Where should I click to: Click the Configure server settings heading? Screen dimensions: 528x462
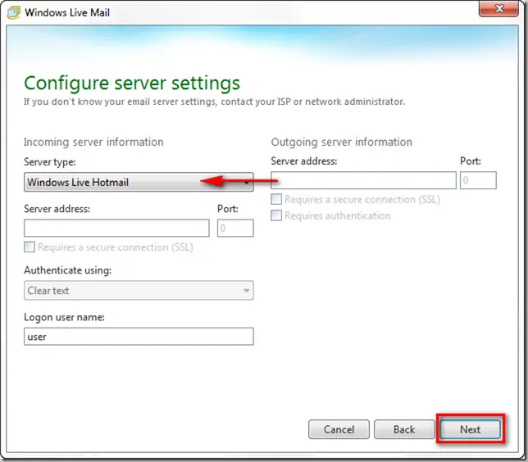click(x=132, y=83)
